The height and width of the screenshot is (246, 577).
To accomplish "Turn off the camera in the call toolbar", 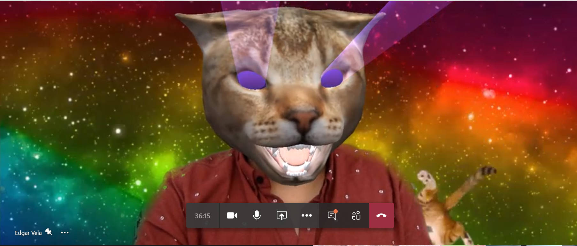I will (232, 216).
